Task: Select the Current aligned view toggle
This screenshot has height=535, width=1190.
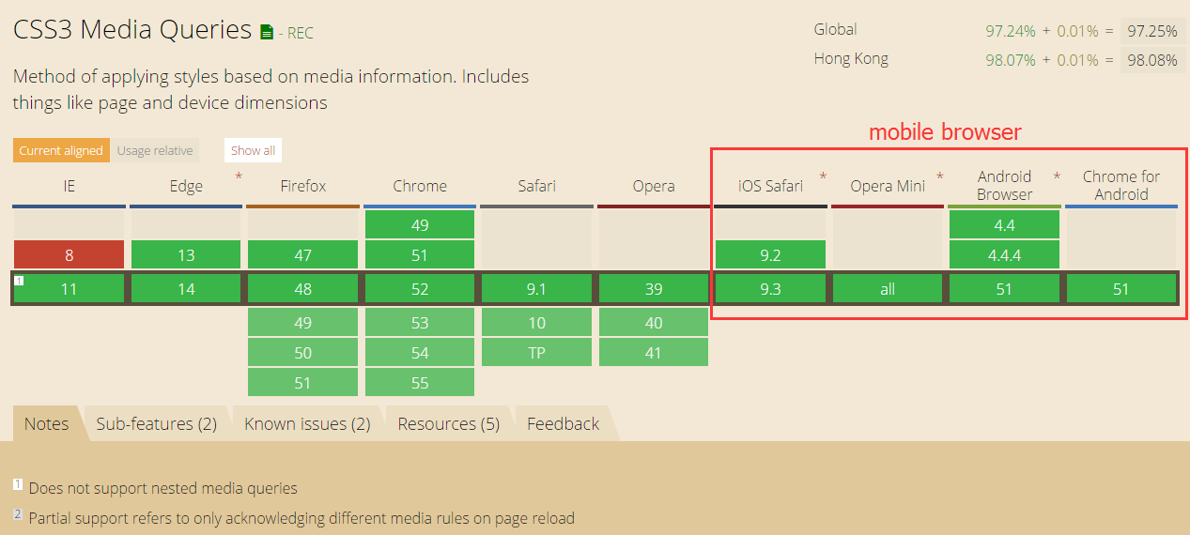Action: [61, 150]
